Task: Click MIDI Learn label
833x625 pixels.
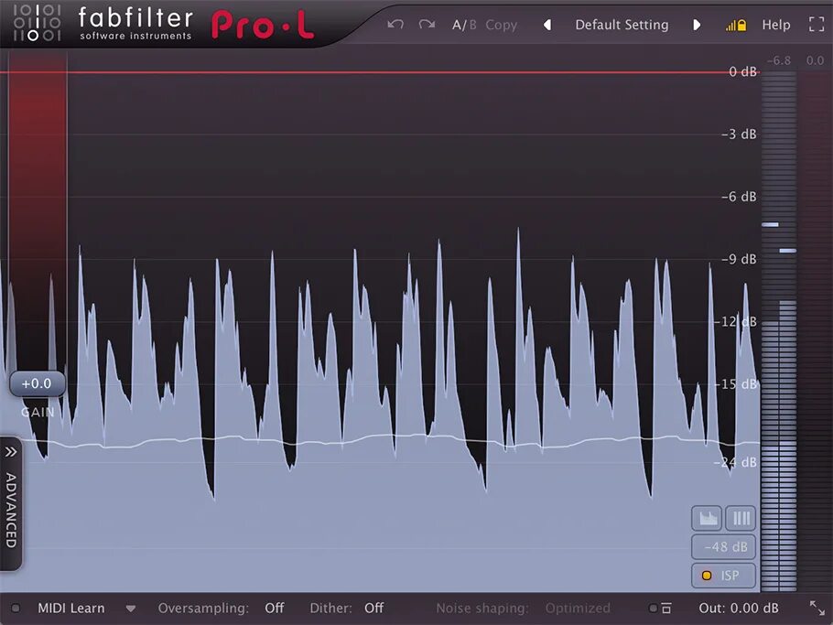Action: (x=71, y=608)
